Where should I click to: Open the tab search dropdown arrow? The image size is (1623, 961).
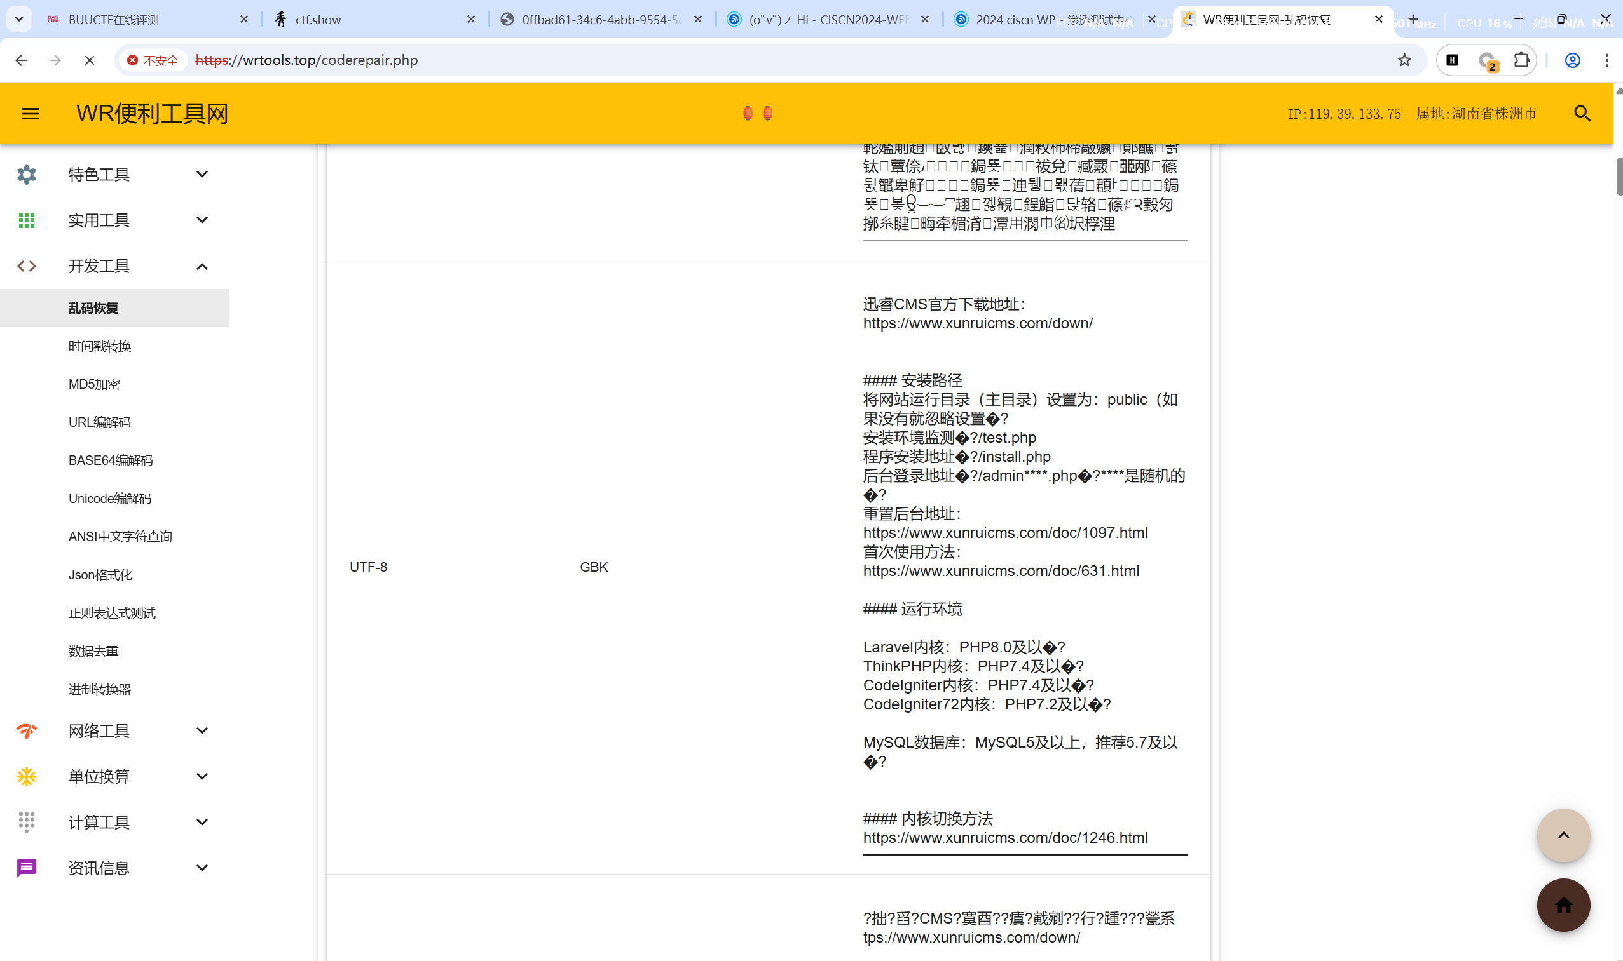[19, 20]
